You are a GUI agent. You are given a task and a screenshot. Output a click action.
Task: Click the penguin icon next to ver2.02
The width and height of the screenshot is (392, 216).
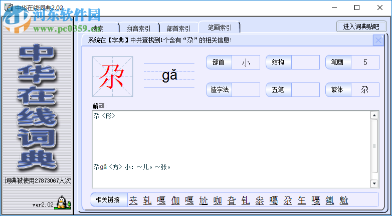pyautogui.click(x=61, y=202)
